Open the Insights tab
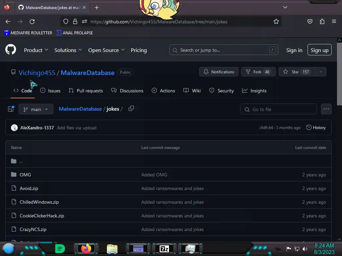342x256 pixels. click(254, 91)
